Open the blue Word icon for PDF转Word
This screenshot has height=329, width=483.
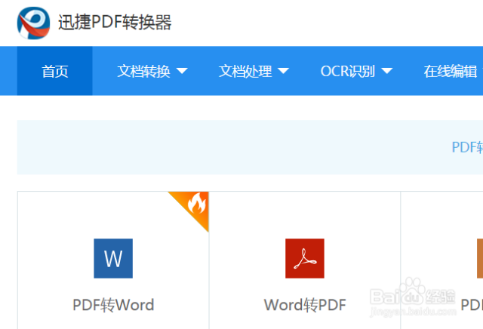(x=113, y=259)
